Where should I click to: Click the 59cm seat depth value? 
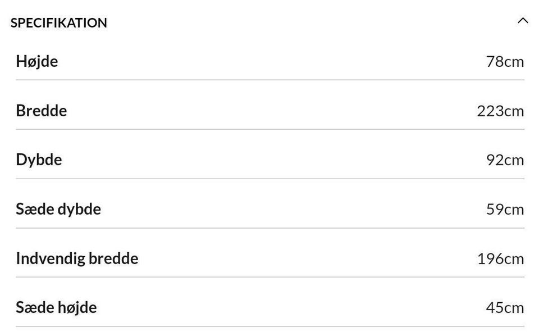[x=505, y=210]
